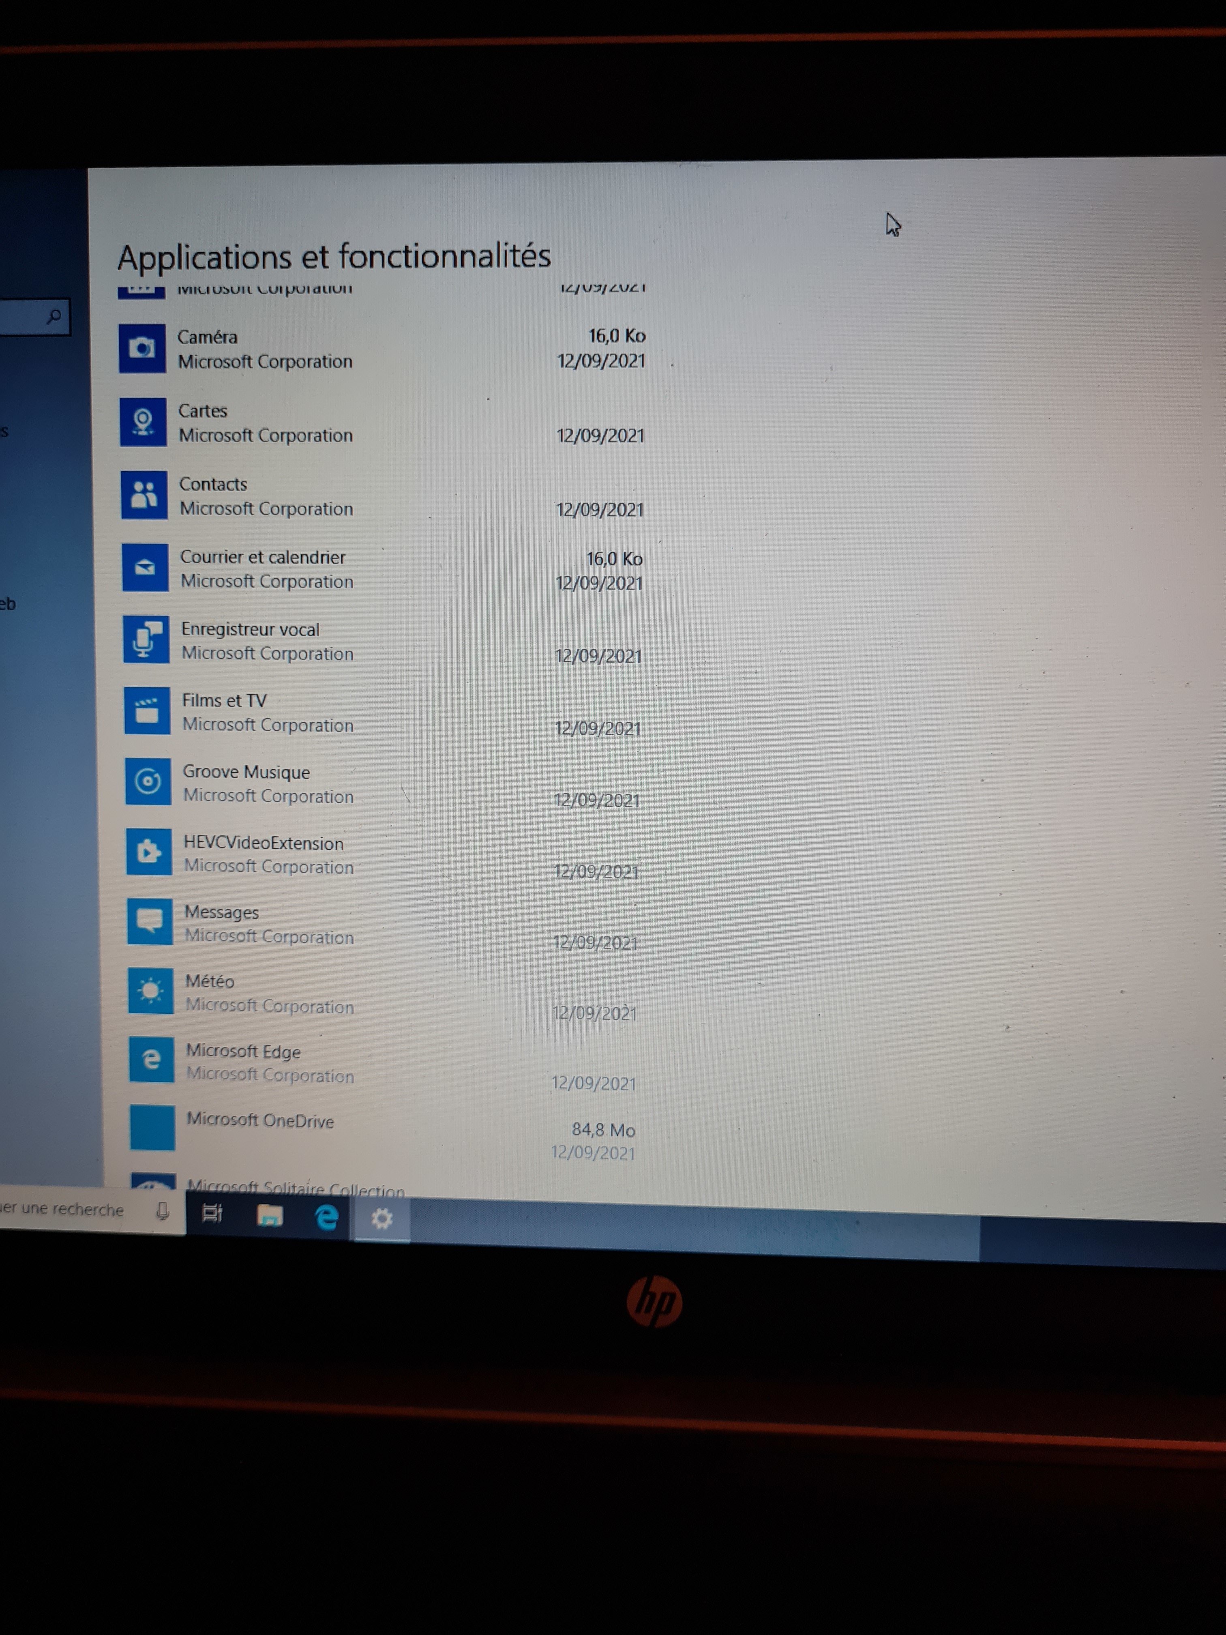Select the Messages entry name
Image resolution: width=1226 pixels, height=1635 pixels.
coord(222,912)
